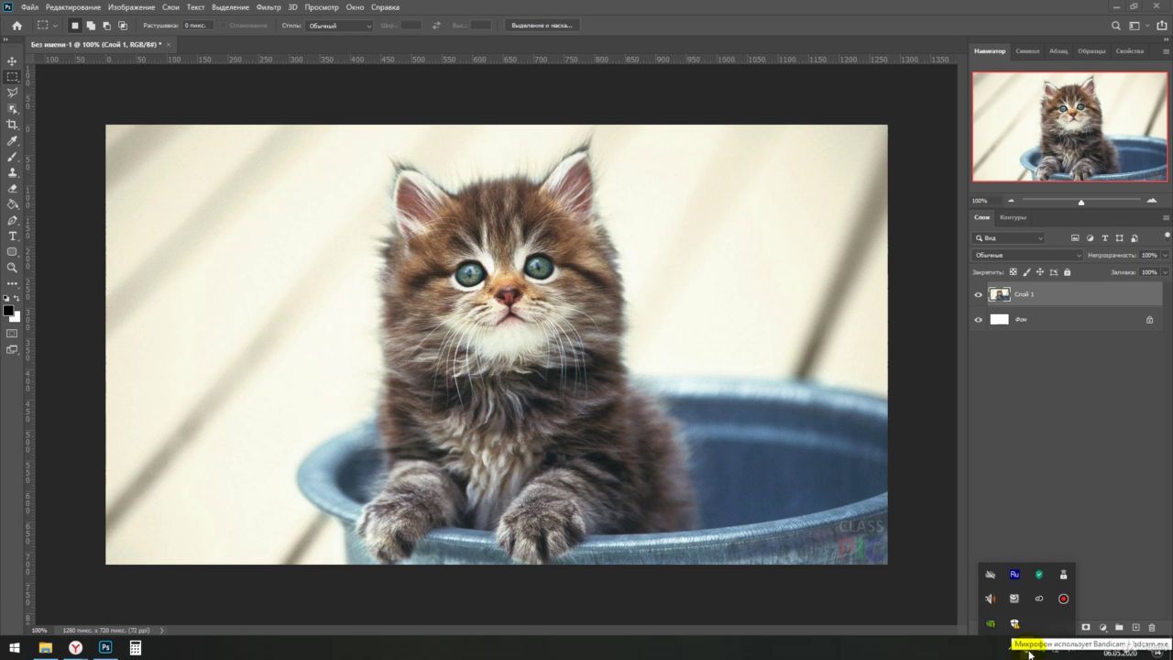Screen dimensions: 1173x660
Task: Open the marquee tool preset picker
Action: pos(47,26)
